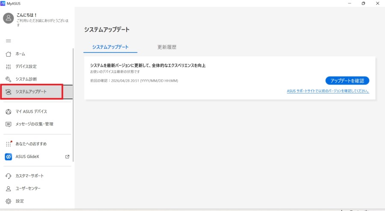Image resolution: width=385 pixels, height=211 pixels.
Task: Switch to the 更新履歴 tab
Action: [167, 47]
